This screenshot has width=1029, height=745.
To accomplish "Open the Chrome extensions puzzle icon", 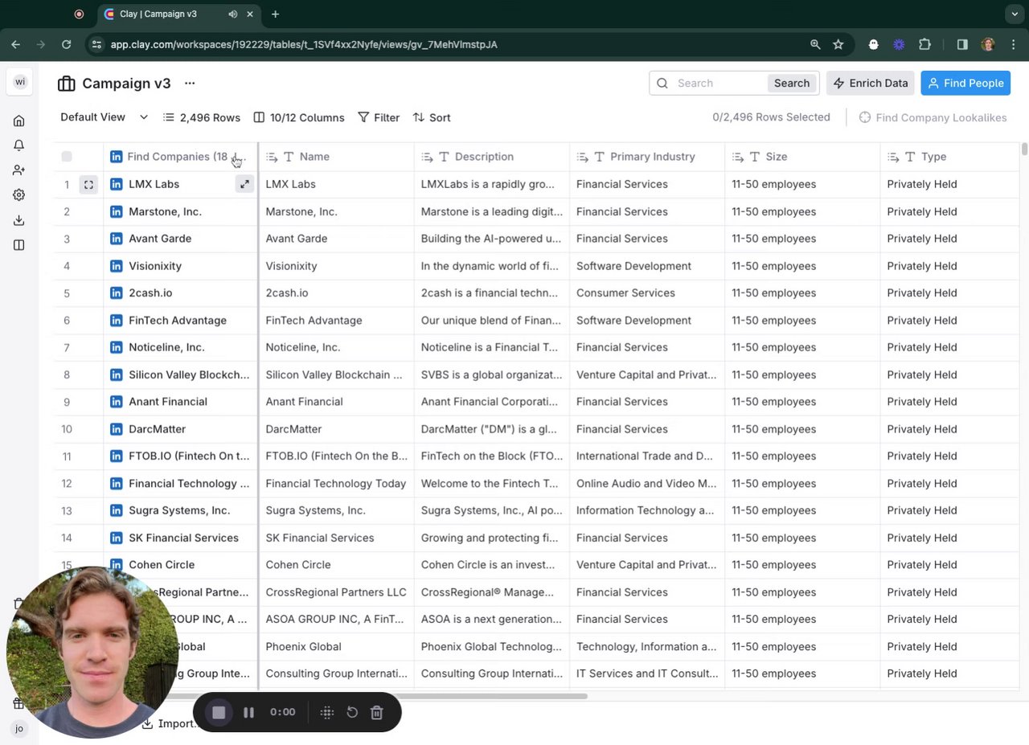I will tap(924, 44).
